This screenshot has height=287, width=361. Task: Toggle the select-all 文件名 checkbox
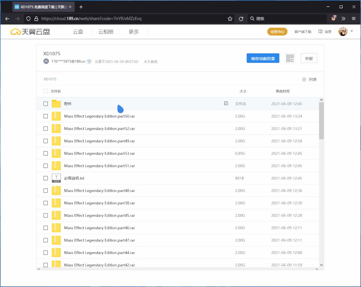46,91
